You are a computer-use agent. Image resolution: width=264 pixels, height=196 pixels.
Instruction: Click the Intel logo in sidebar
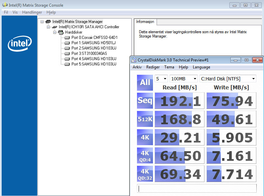20,44
